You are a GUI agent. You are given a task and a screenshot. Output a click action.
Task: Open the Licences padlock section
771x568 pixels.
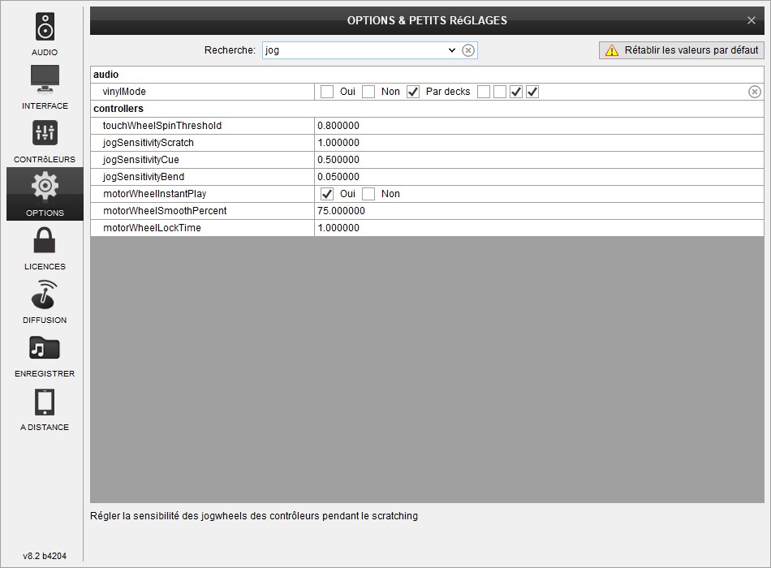(x=45, y=247)
